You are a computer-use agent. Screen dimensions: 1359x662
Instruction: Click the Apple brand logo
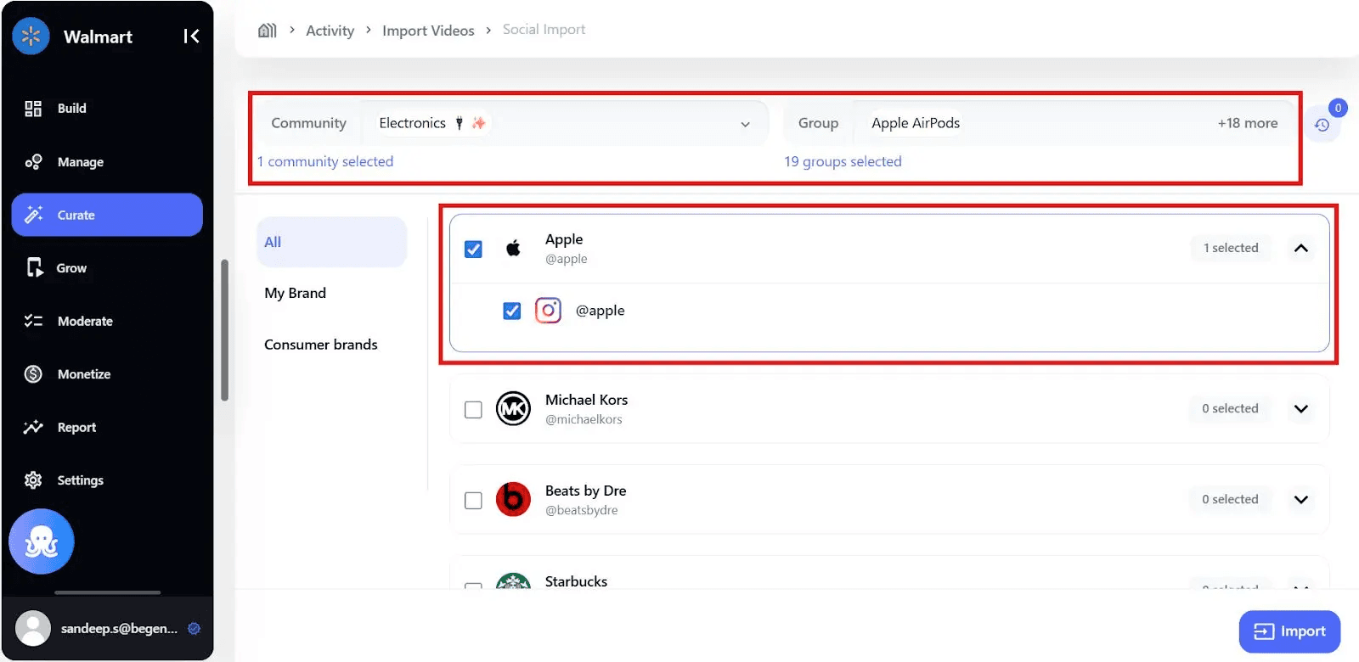(513, 248)
